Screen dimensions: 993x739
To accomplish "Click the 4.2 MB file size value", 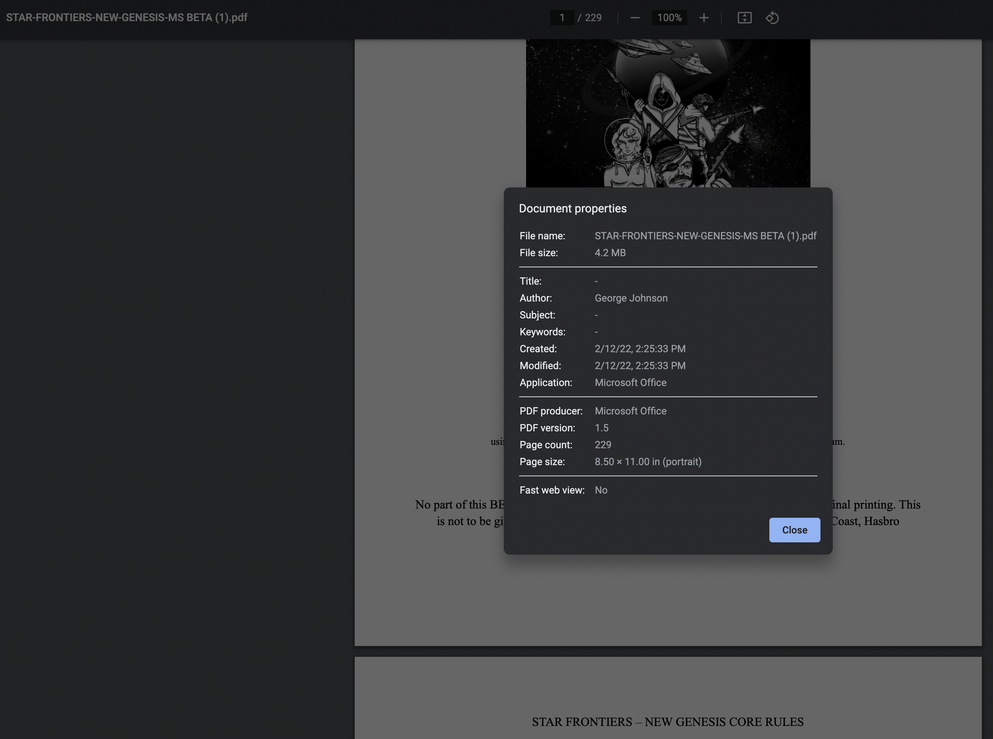I will pyautogui.click(x=610, y=253).
